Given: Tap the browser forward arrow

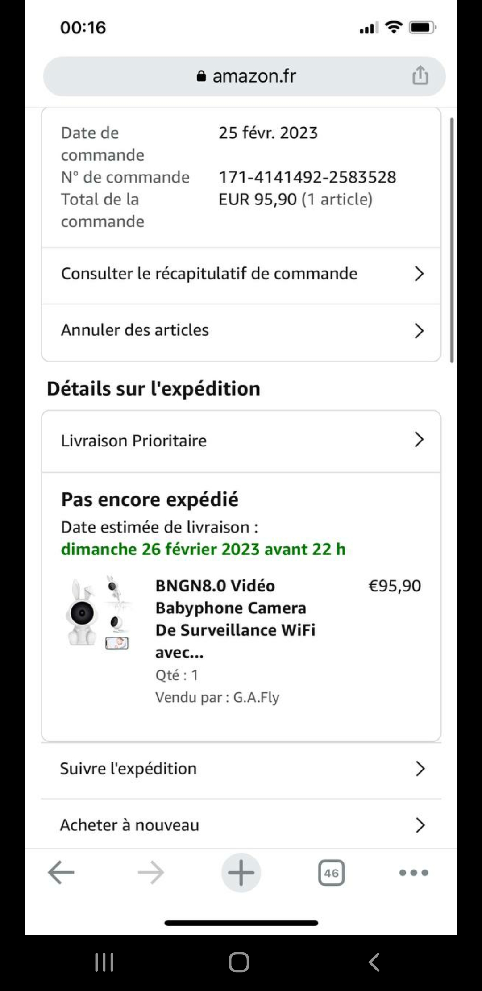Looking at the screenshot, I should coord(151,872).
